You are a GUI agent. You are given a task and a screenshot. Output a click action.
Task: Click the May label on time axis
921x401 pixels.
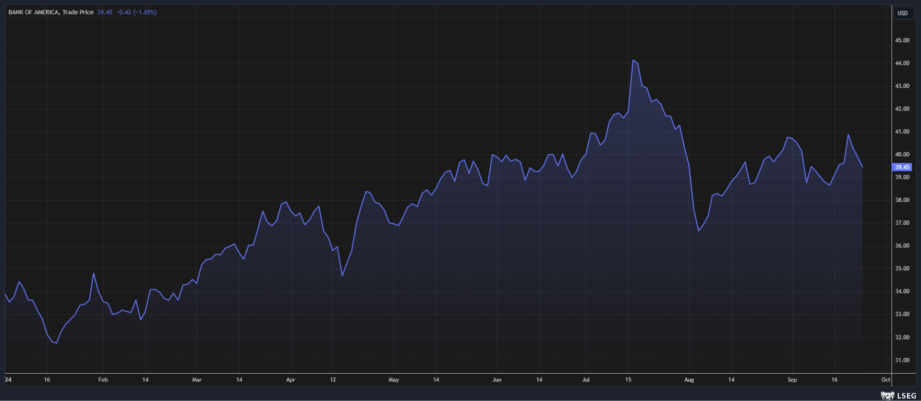tap(394, 379)
